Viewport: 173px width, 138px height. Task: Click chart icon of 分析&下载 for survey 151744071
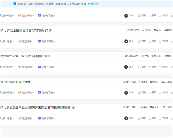(x=40, y=67)
